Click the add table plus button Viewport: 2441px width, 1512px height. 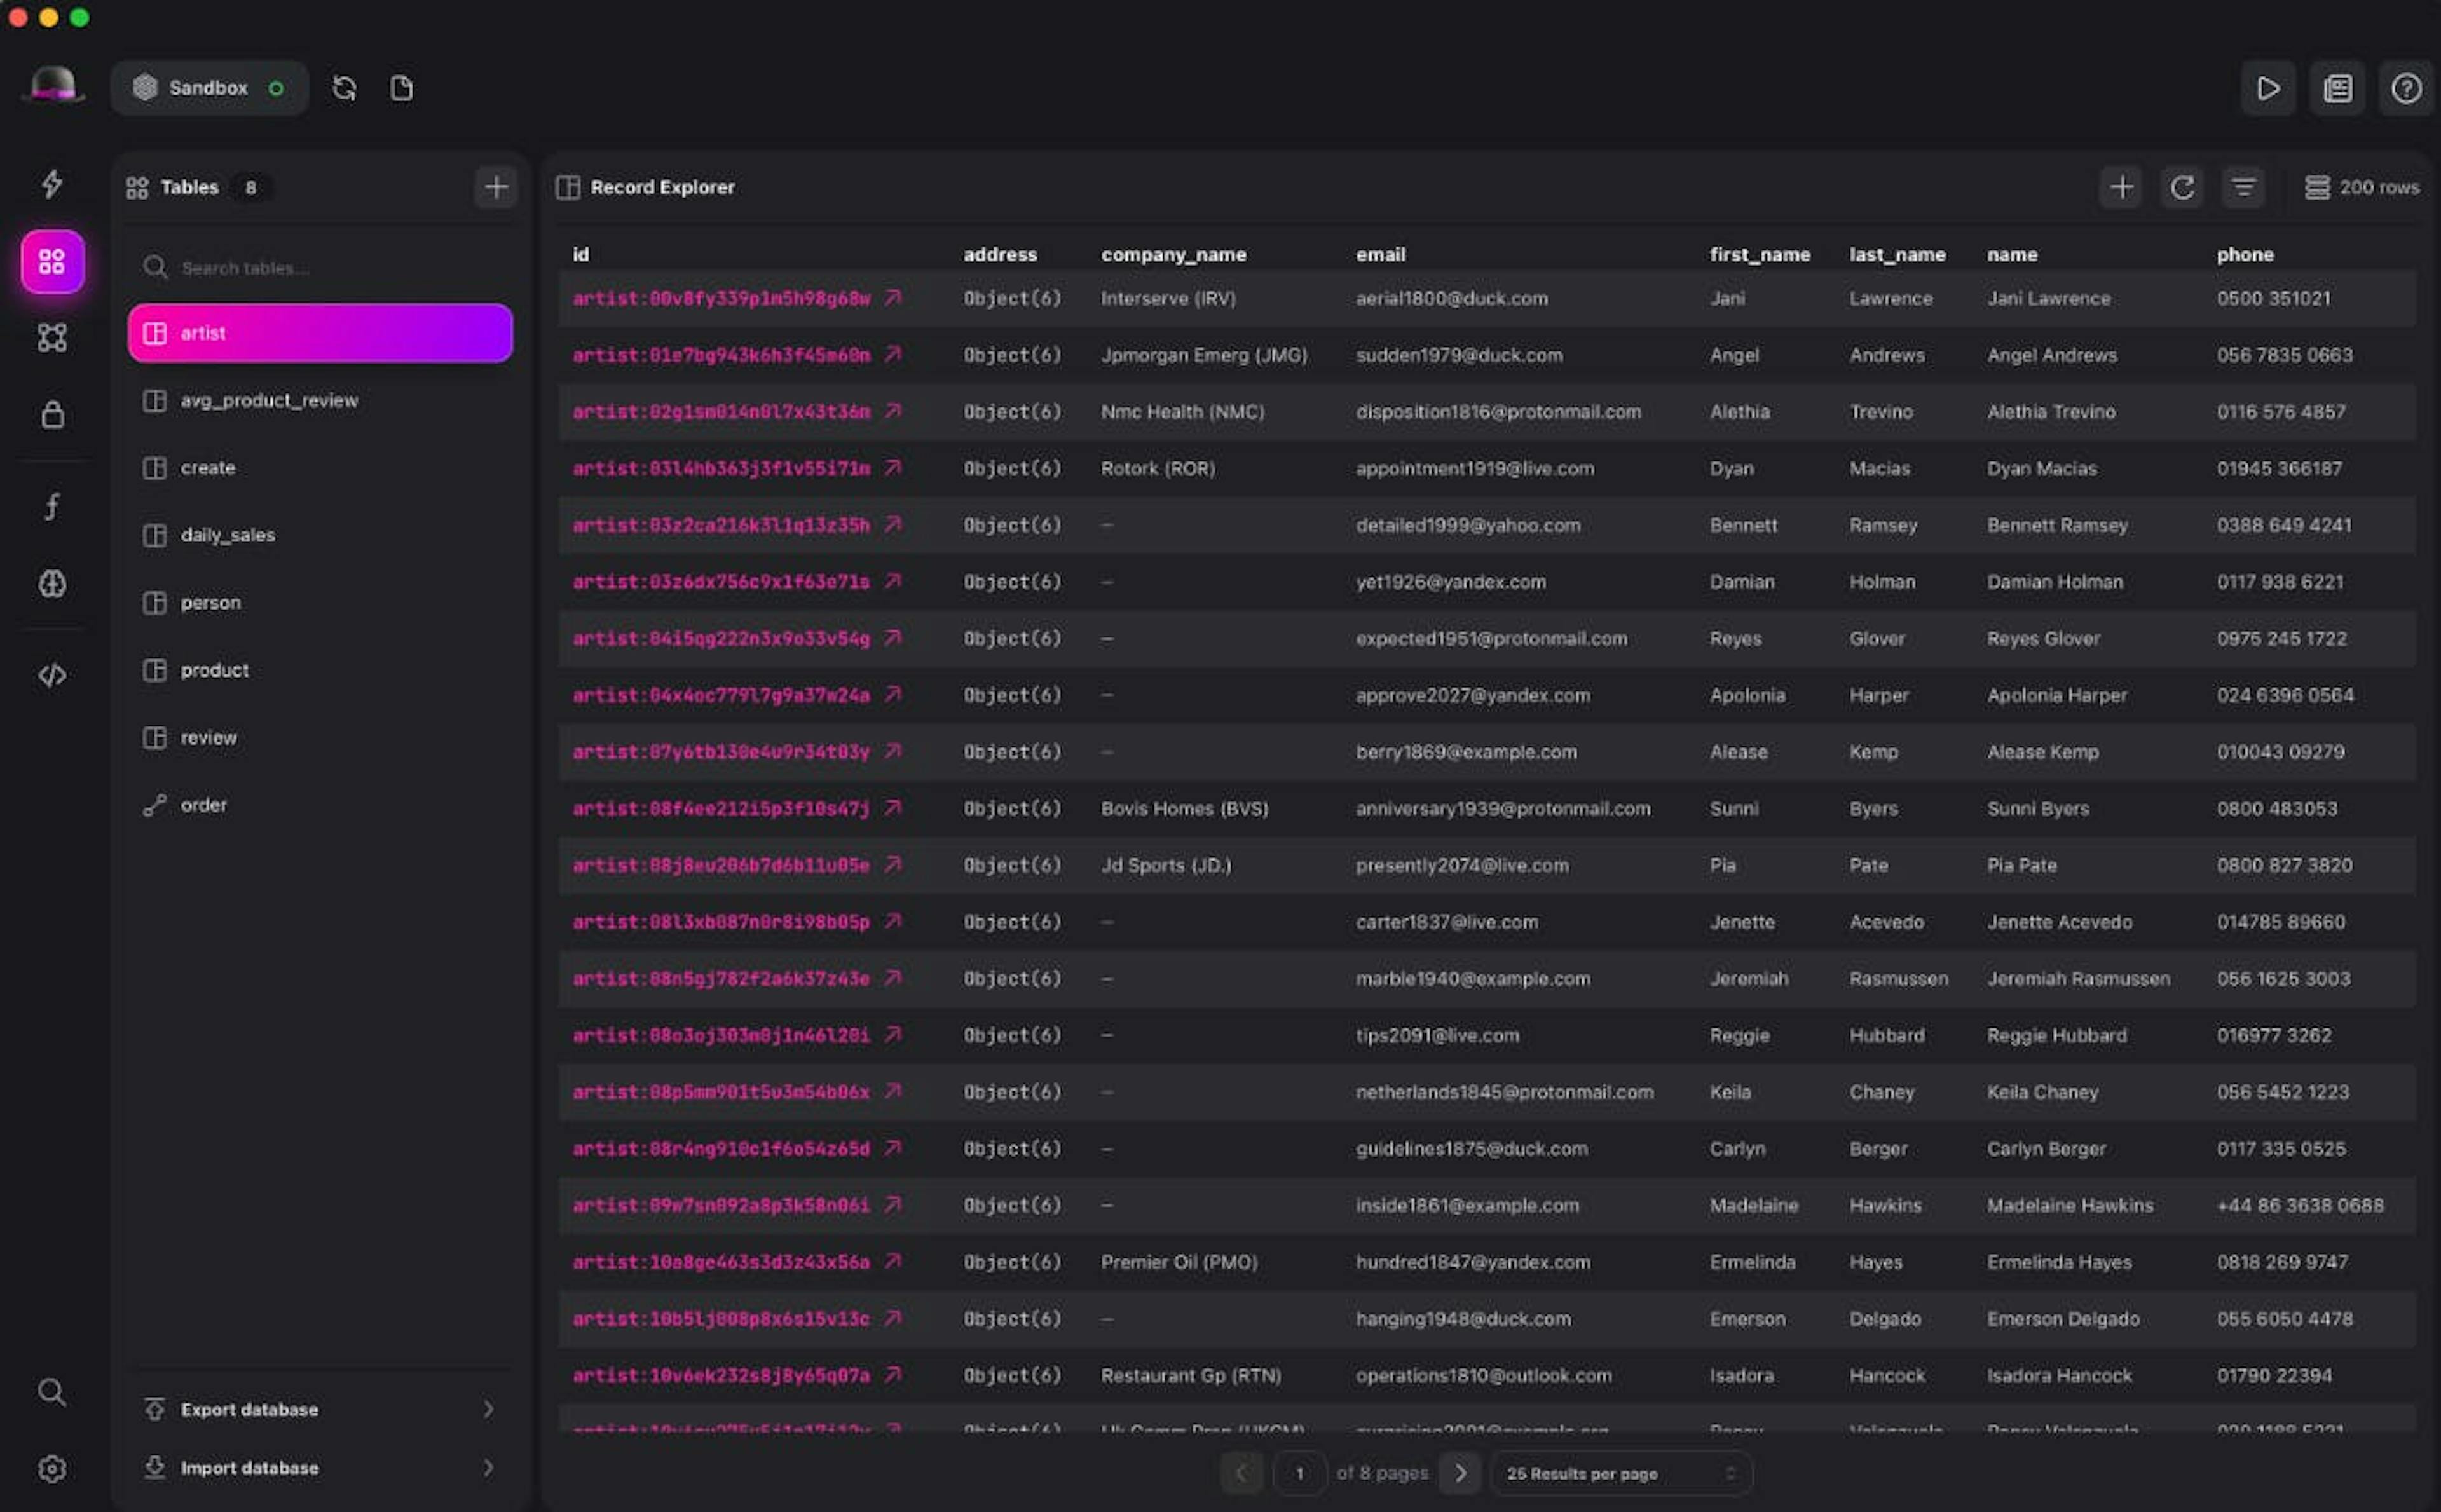(x=496, y=187)
